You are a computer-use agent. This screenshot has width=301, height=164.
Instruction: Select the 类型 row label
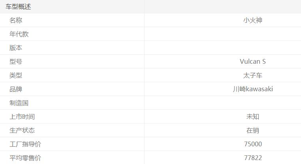[x=16, y=76]
